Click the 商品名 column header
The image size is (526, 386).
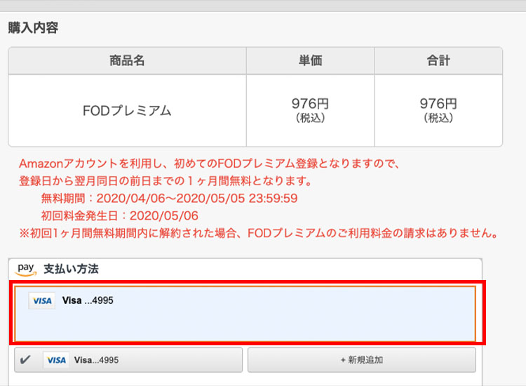coord(127,61)
